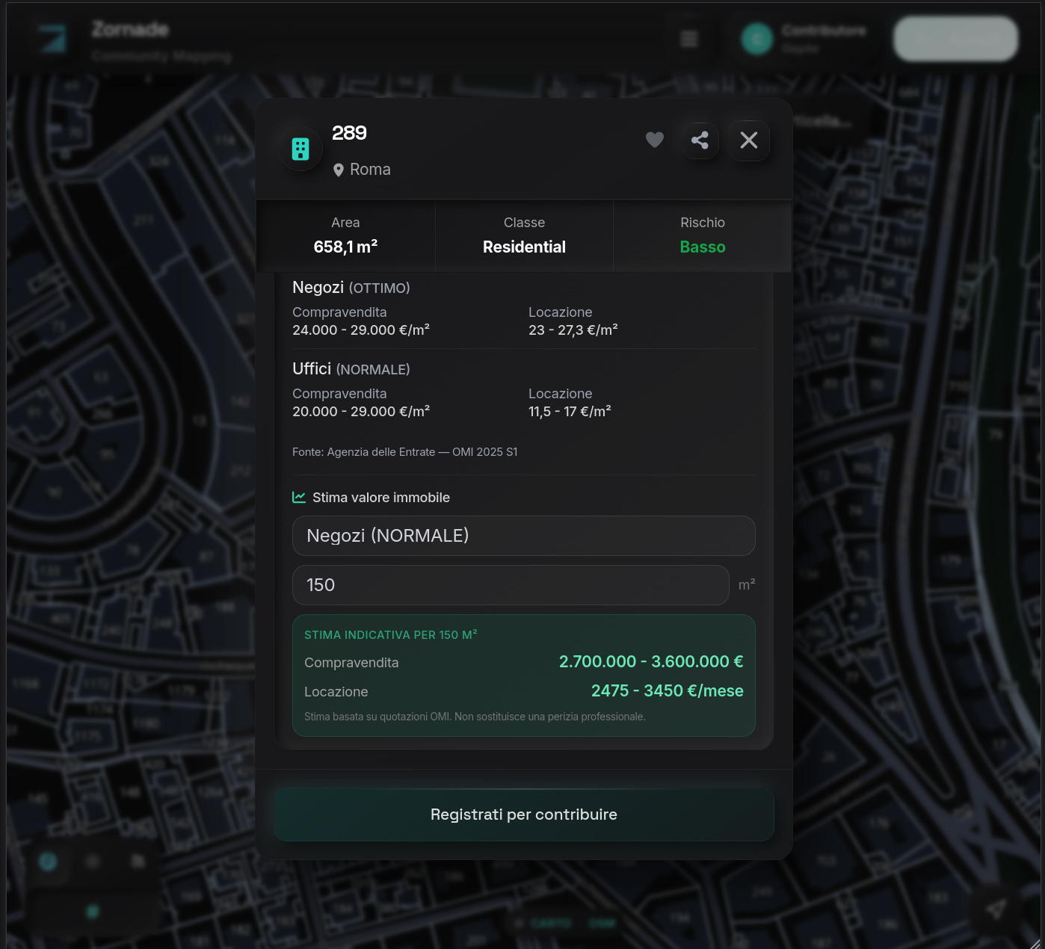The height and width of the screenshot is (949, 1045).
Task: Click the Uffici (NORMALE) heading
Action: tap(351, 369)
